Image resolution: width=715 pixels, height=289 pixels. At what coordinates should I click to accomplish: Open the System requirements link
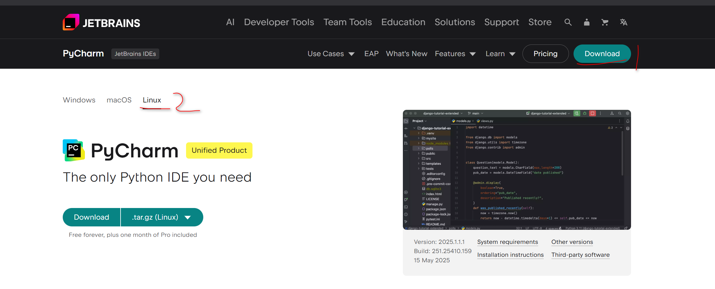(507, 242)
